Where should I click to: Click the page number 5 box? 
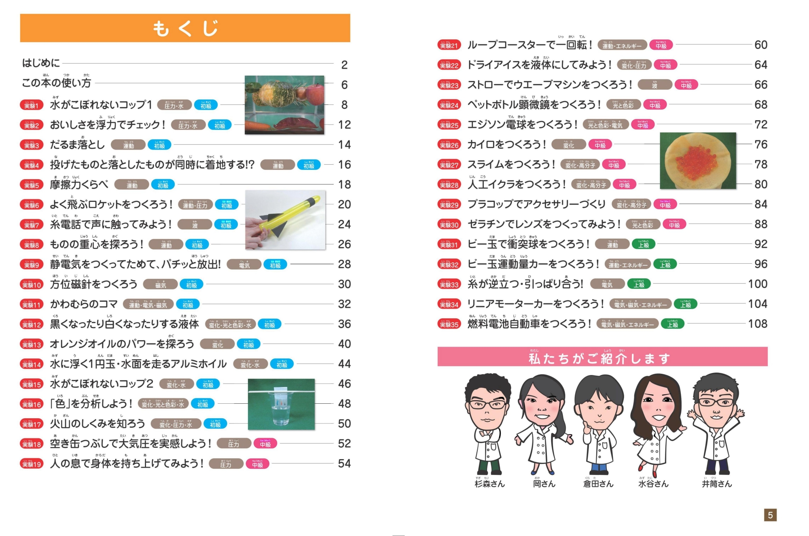pyautogui.click(x=770, y=515)
